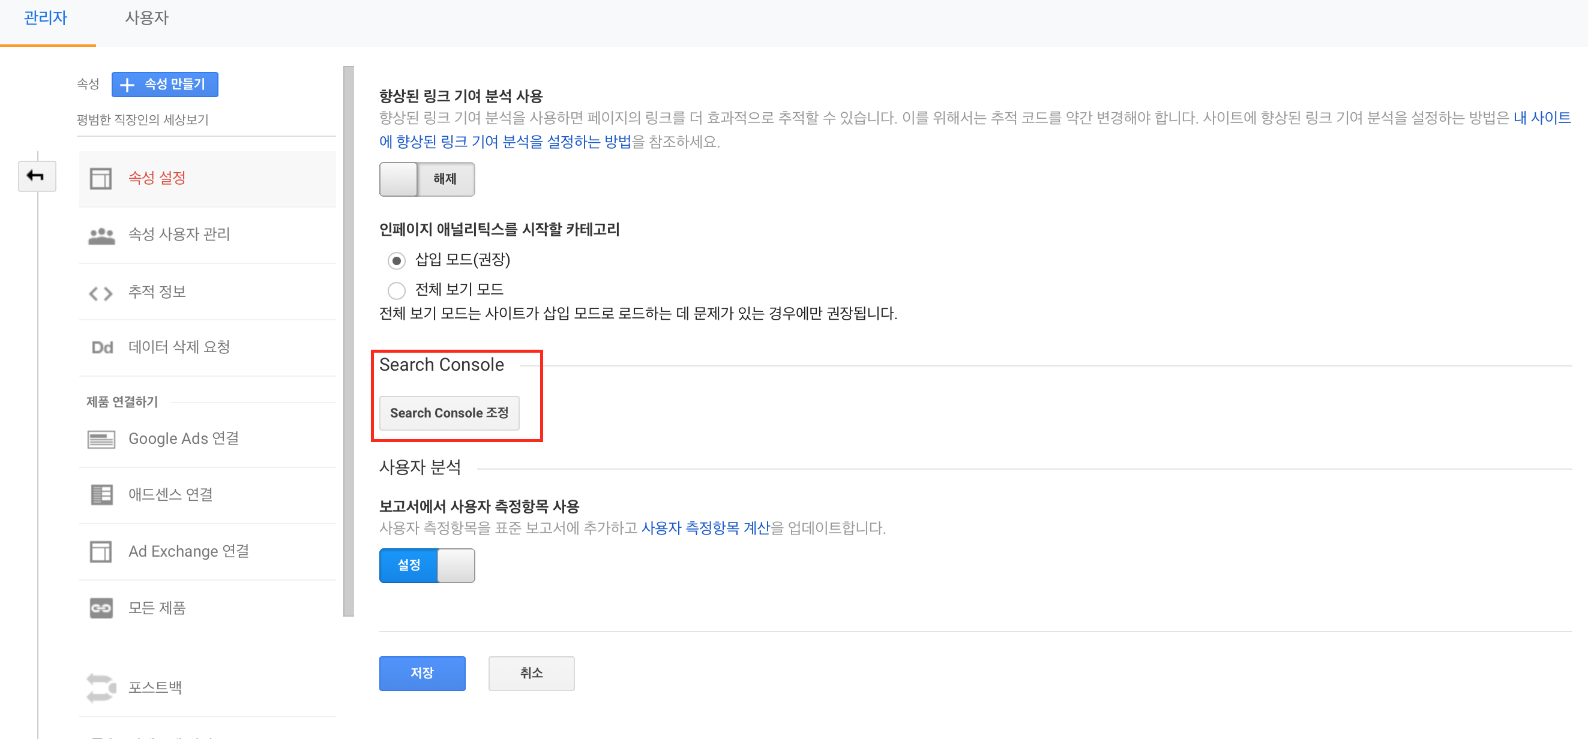The height and width of the screenshot is (739, 1588).
Task: Select the 전체 보기 모드 radio button
Action: (396, 290)
